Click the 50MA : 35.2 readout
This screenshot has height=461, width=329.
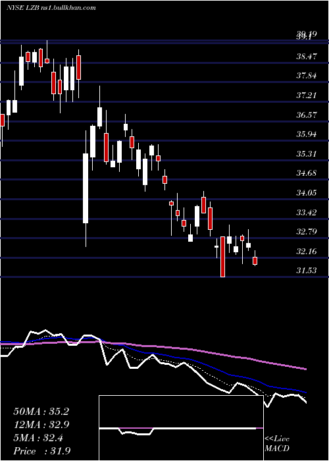click(41, 412)
